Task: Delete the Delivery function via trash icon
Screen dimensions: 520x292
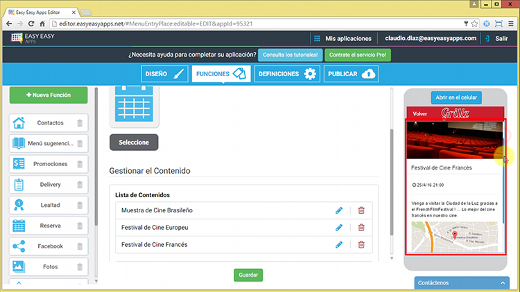Action: (80, 185)
